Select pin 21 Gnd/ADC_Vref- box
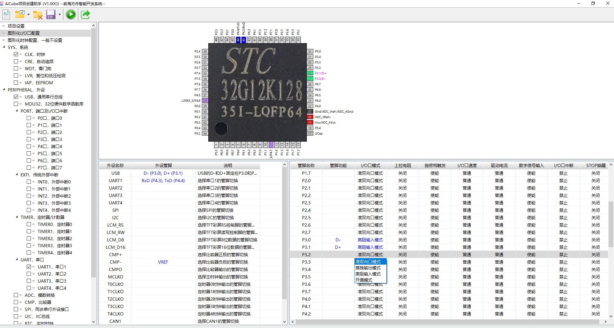 [310, 111]
